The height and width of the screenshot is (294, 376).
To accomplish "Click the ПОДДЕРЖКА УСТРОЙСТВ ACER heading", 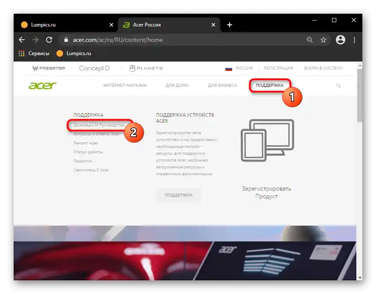I will point(185,118).
